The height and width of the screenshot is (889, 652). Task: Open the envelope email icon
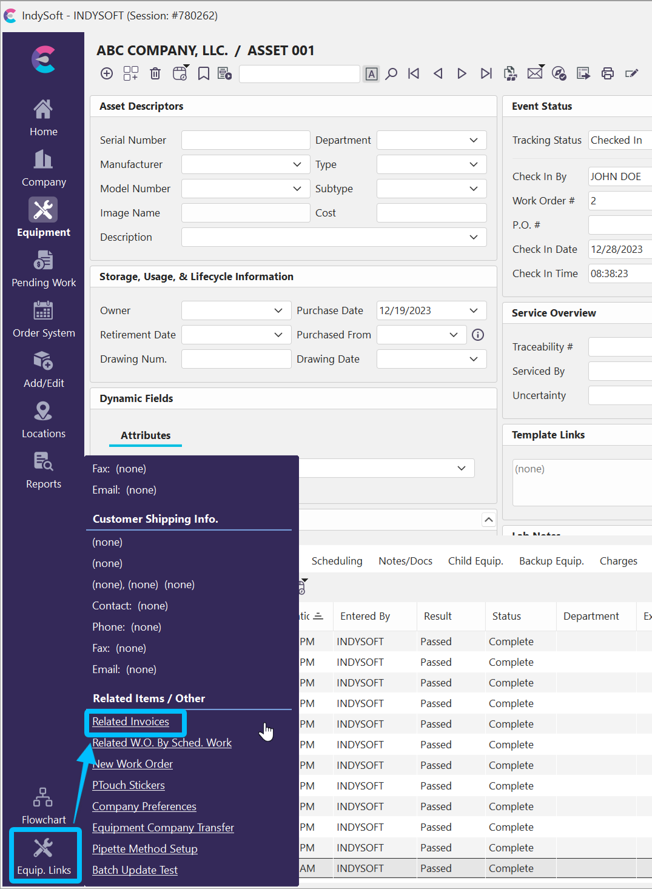pyautogui.click(x=534, y=73)
